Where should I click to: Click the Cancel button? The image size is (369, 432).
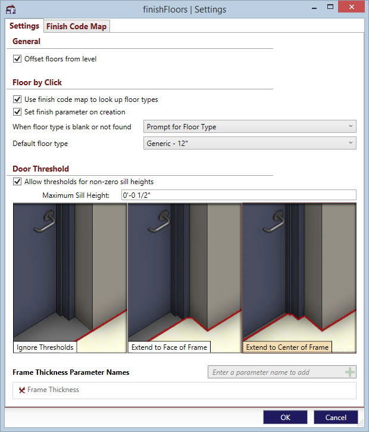tap(336, 417)
